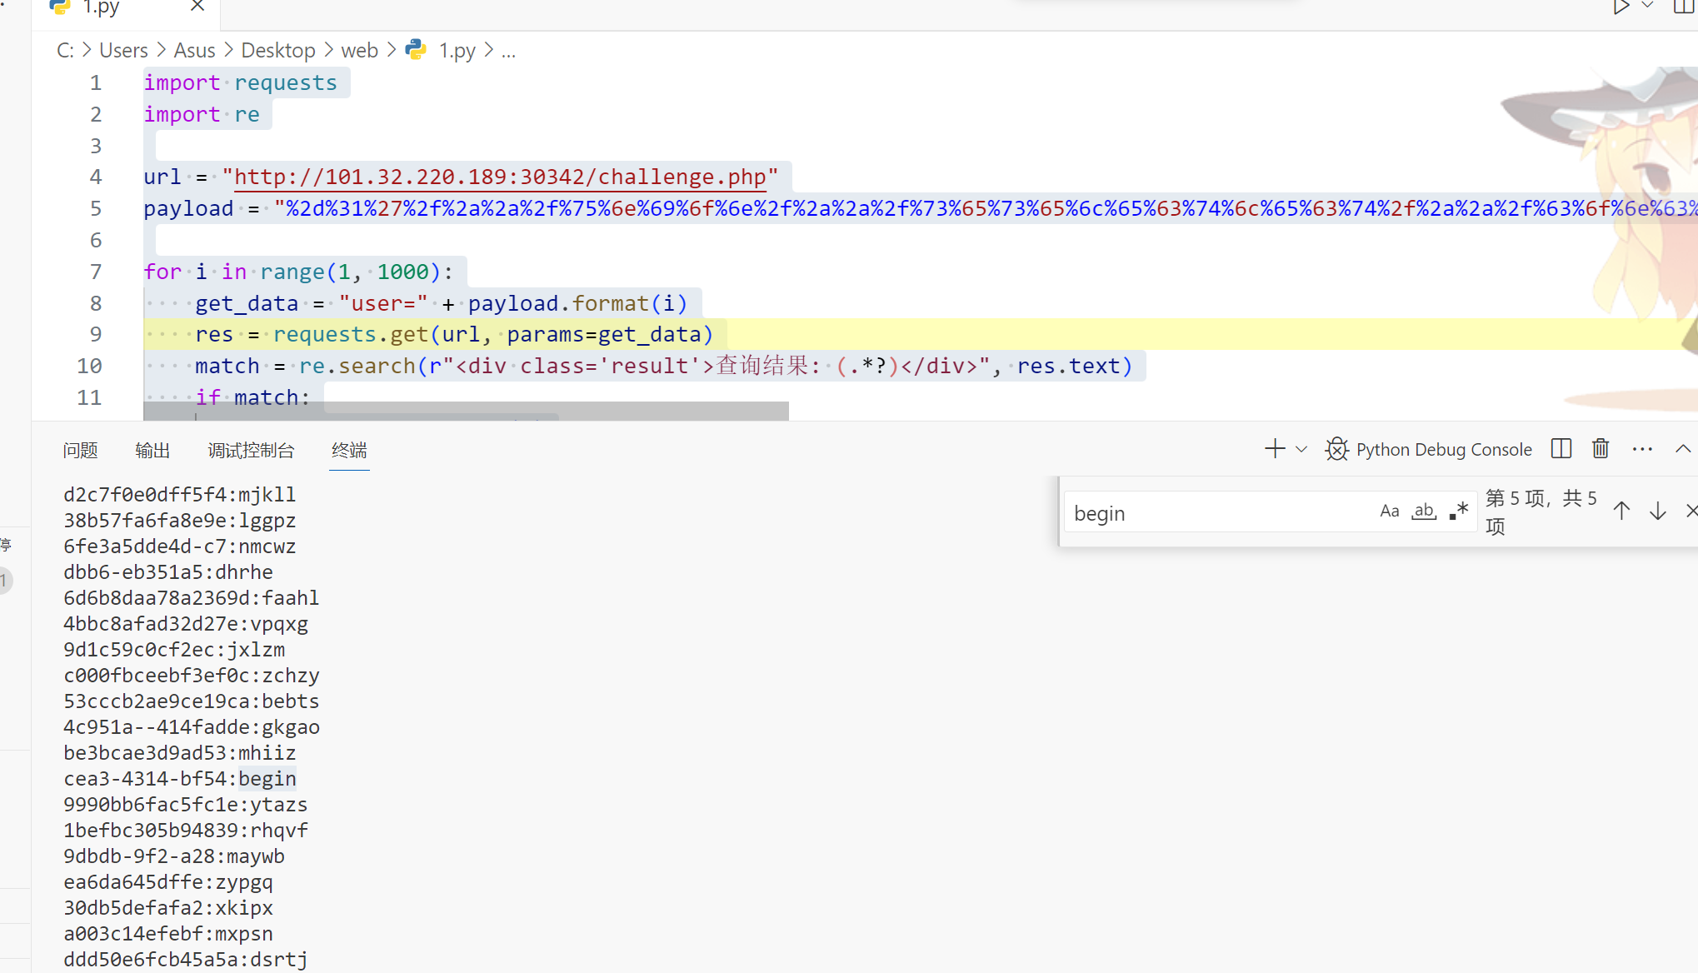The image size is (1698, 973).
Task: Switch to the 调试控制台 panel tab
Action: coord(251,451)
